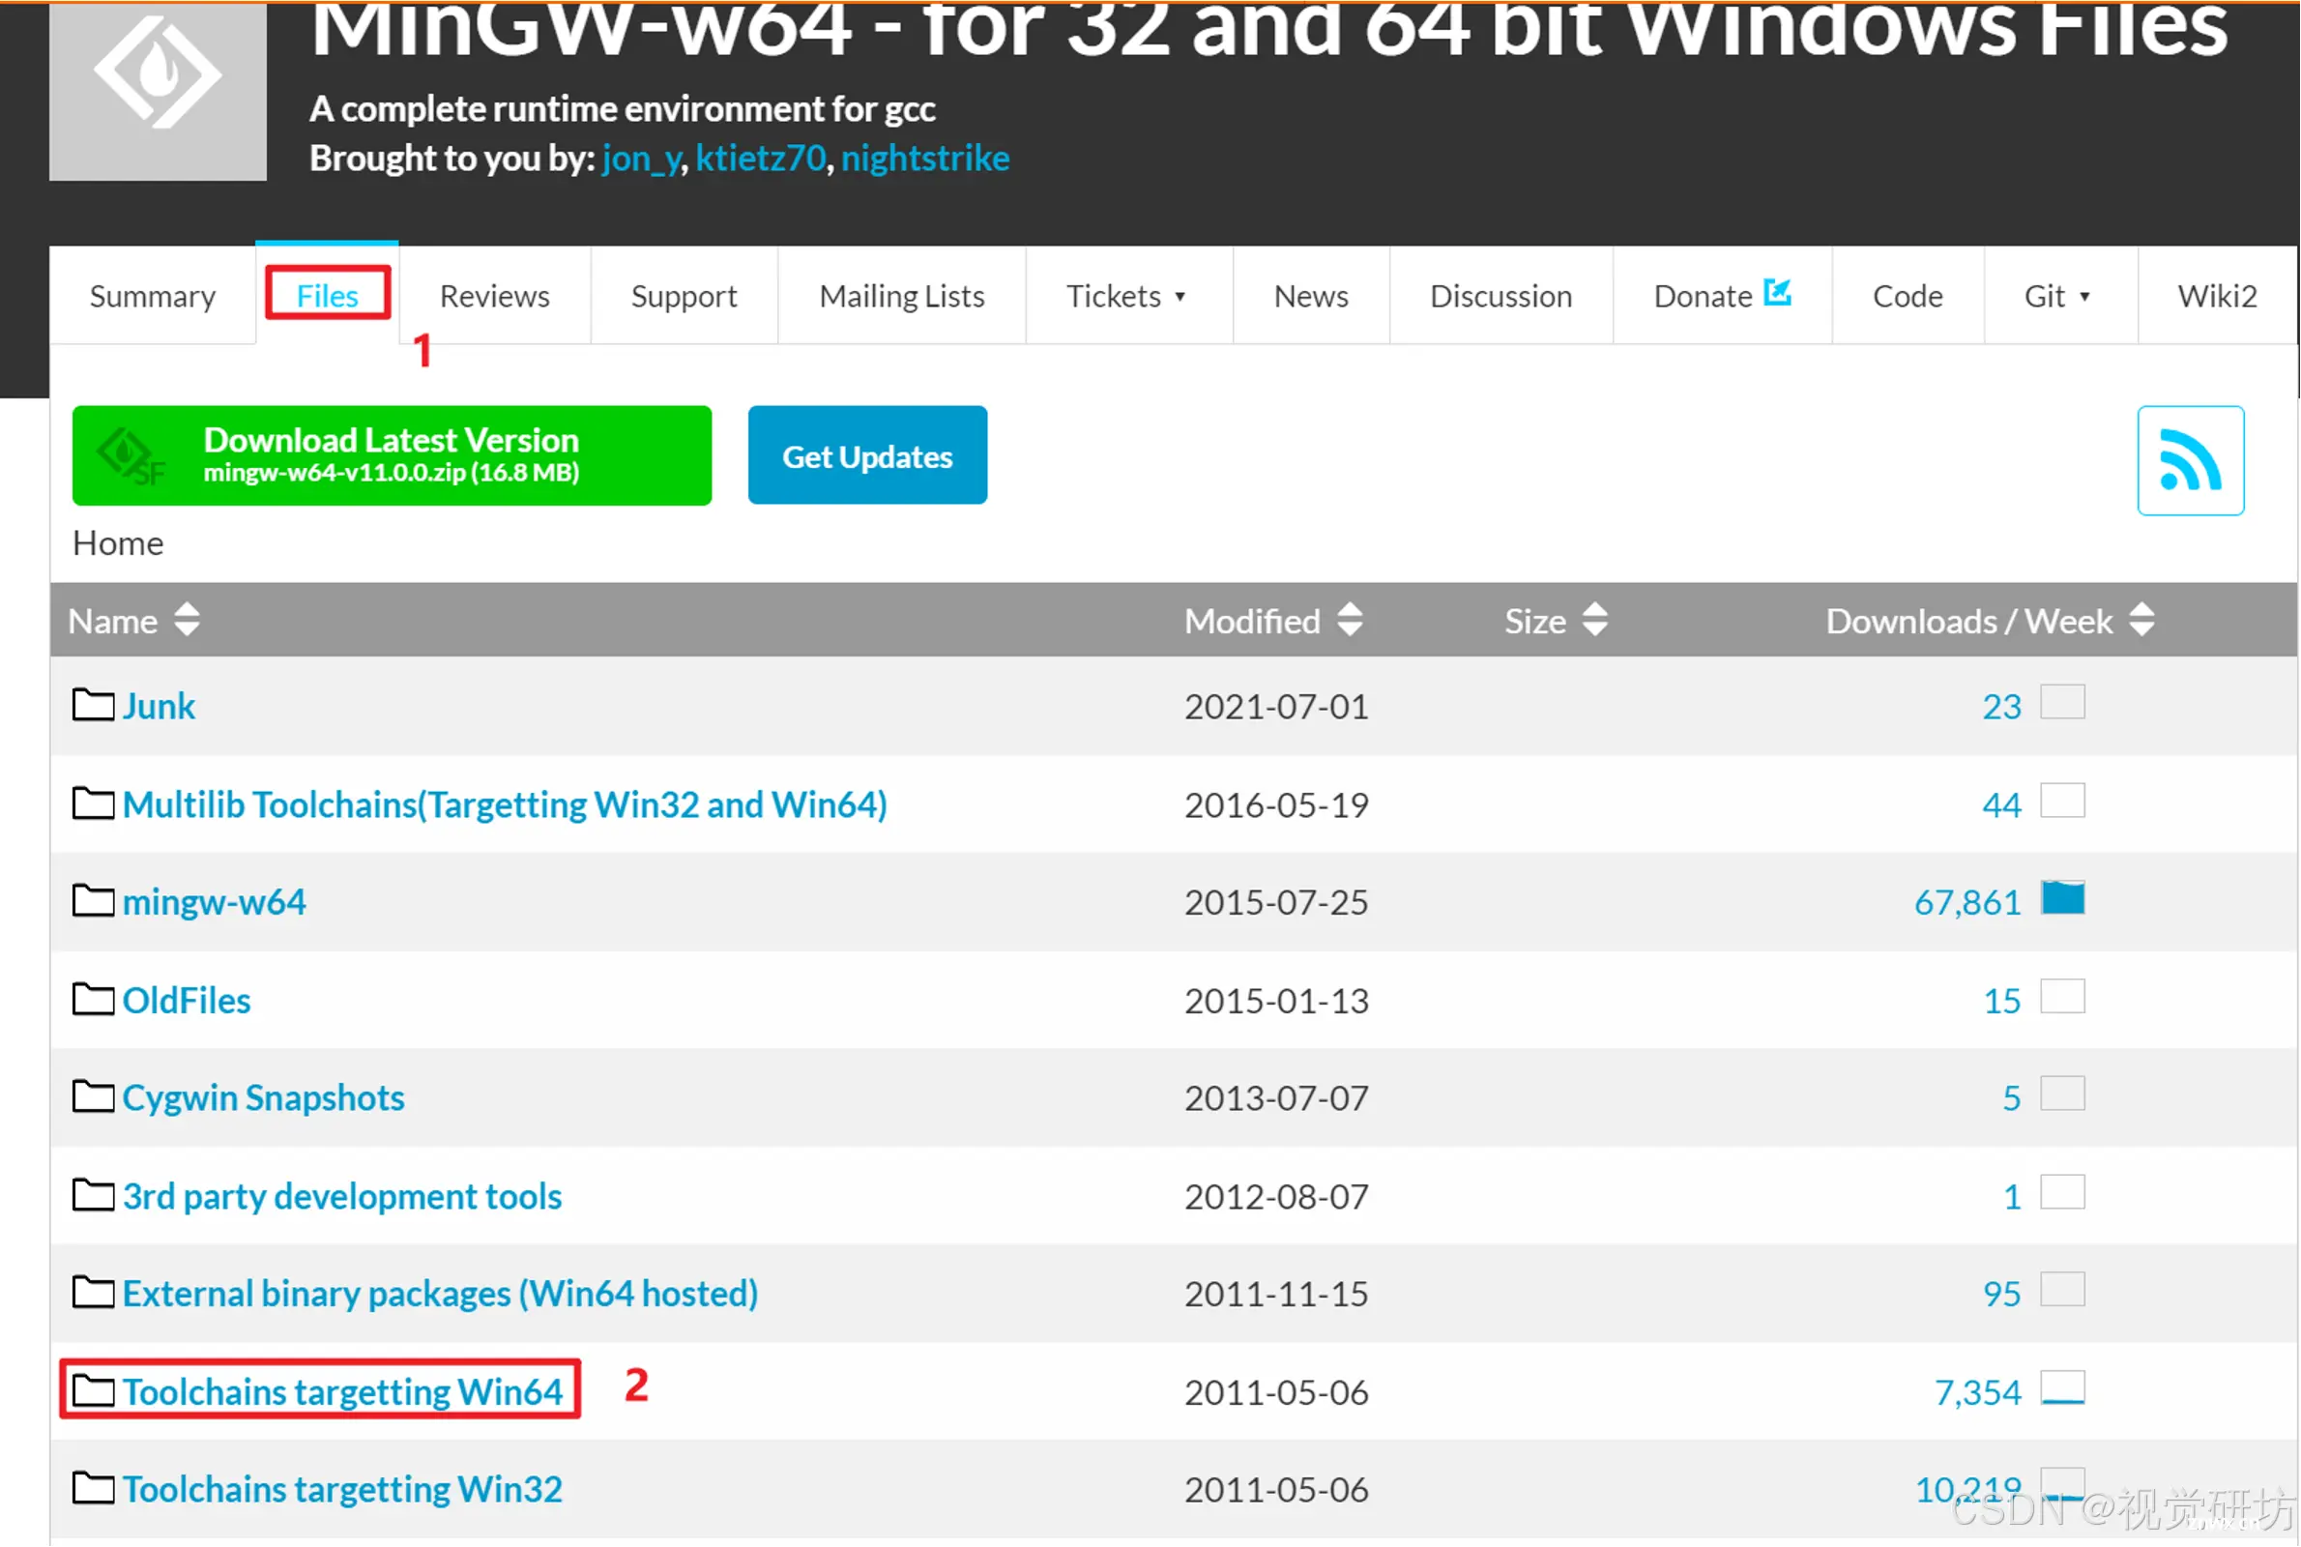
Task: Click the Cygwin Snapshots folder icon
Action: pyautogui.click(x=94, y=1096)
